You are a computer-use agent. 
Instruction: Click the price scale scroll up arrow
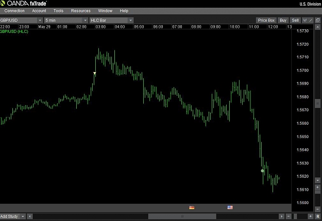[x=318, y=27]
